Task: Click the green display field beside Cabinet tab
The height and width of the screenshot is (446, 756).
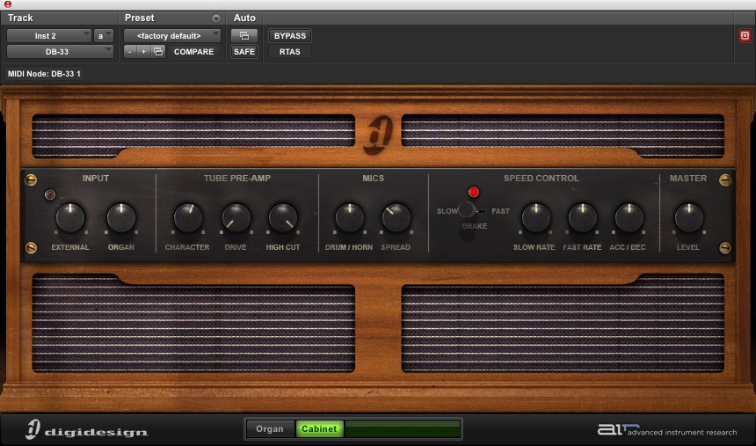Action: point(403,428)
